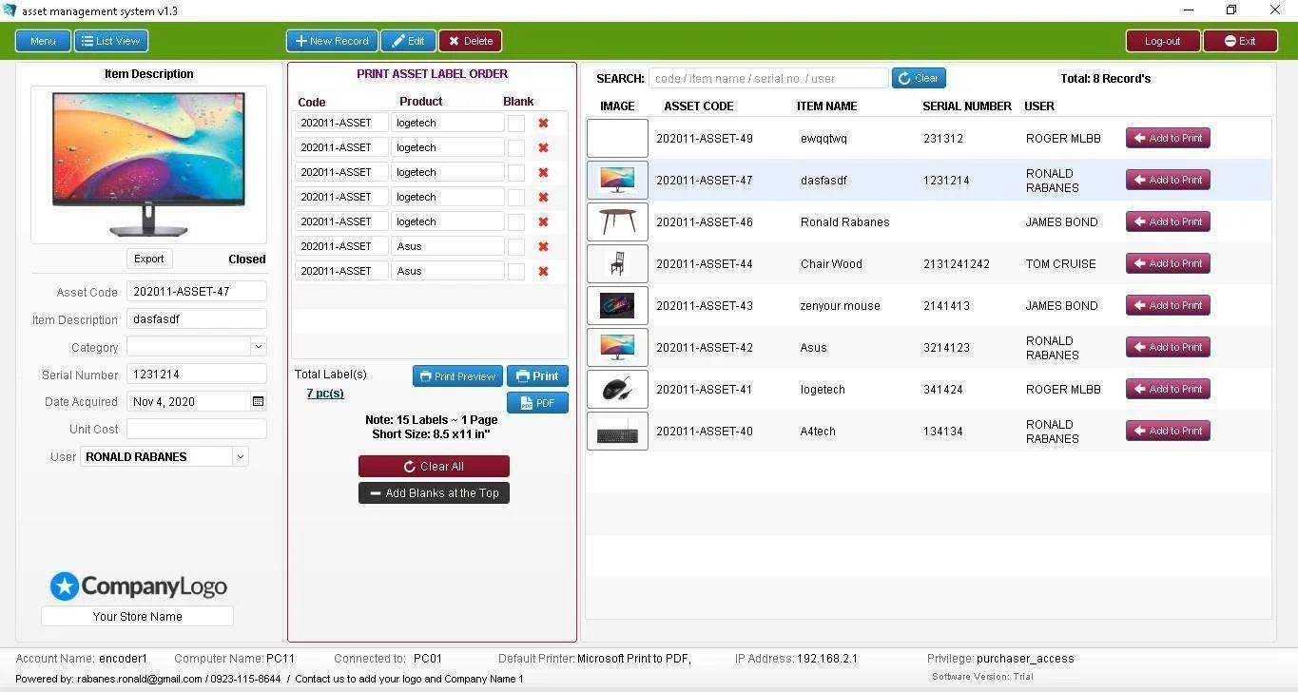The width and height of the screenshot is (1298, 692).
Task: Click the ASSET CODE column header
Action: tap(698, 106)
